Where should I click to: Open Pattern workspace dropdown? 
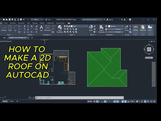(38, 20)
